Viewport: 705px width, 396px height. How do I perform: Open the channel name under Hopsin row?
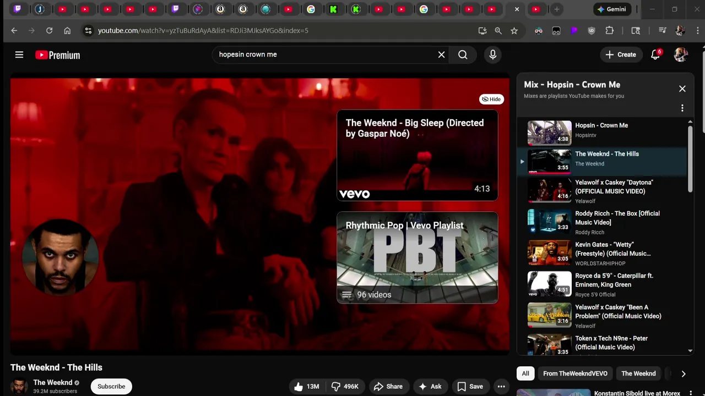(x=585, y=135)
